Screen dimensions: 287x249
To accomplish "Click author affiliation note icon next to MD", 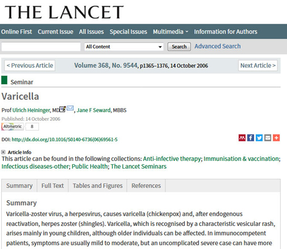I will point(62,109).
